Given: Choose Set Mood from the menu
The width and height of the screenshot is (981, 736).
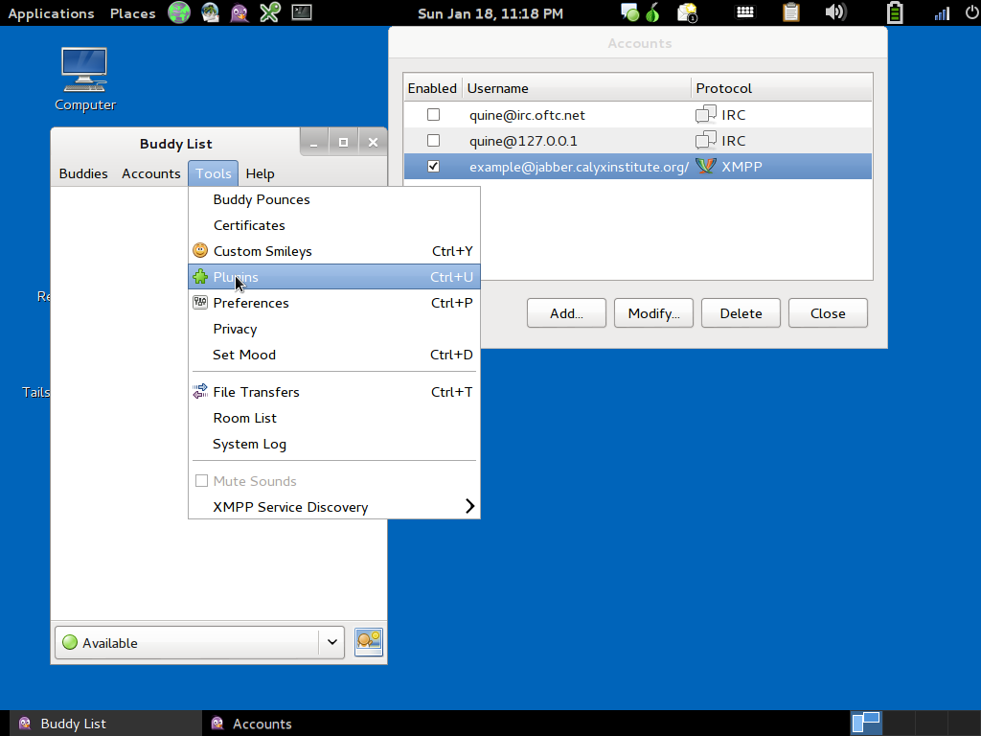Looking at the screenshot, I should pos(334,355).
